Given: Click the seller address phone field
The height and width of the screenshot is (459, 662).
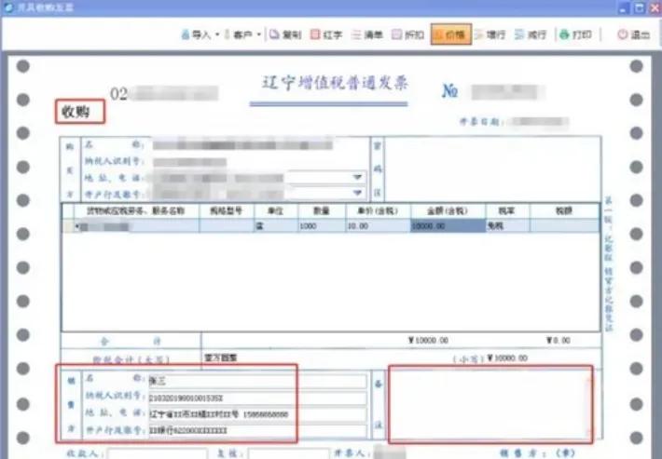Looking at the screenshot, I should [257, 414].
